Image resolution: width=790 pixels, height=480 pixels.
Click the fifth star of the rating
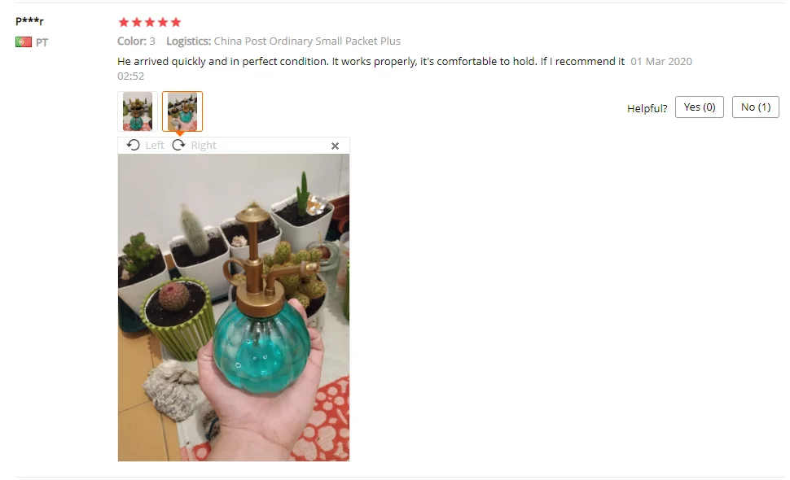point(176,22)
